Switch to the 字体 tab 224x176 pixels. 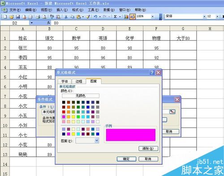(65, 81)
